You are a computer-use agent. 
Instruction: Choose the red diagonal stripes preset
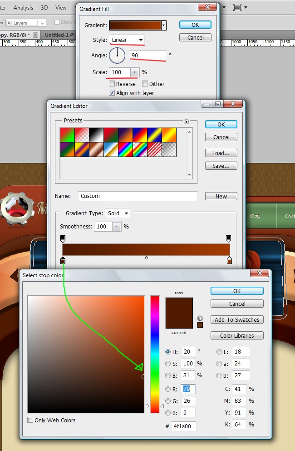point(154,150)
